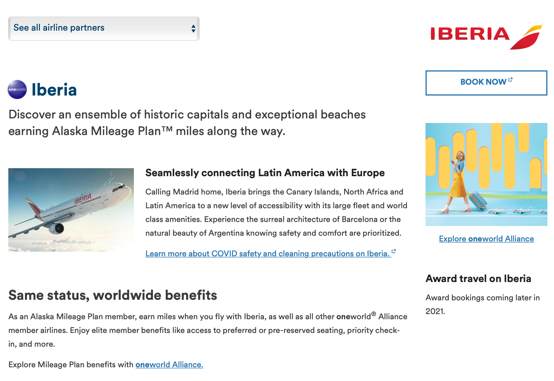Click the Explore oneworld Alliance link
Screen dimensions: 554x381
coord(486,239)
